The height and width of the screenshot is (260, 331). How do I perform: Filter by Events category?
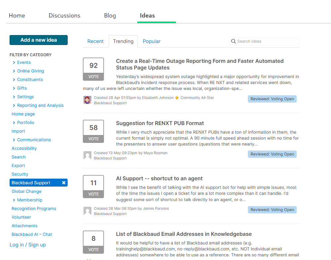point(24,63)
